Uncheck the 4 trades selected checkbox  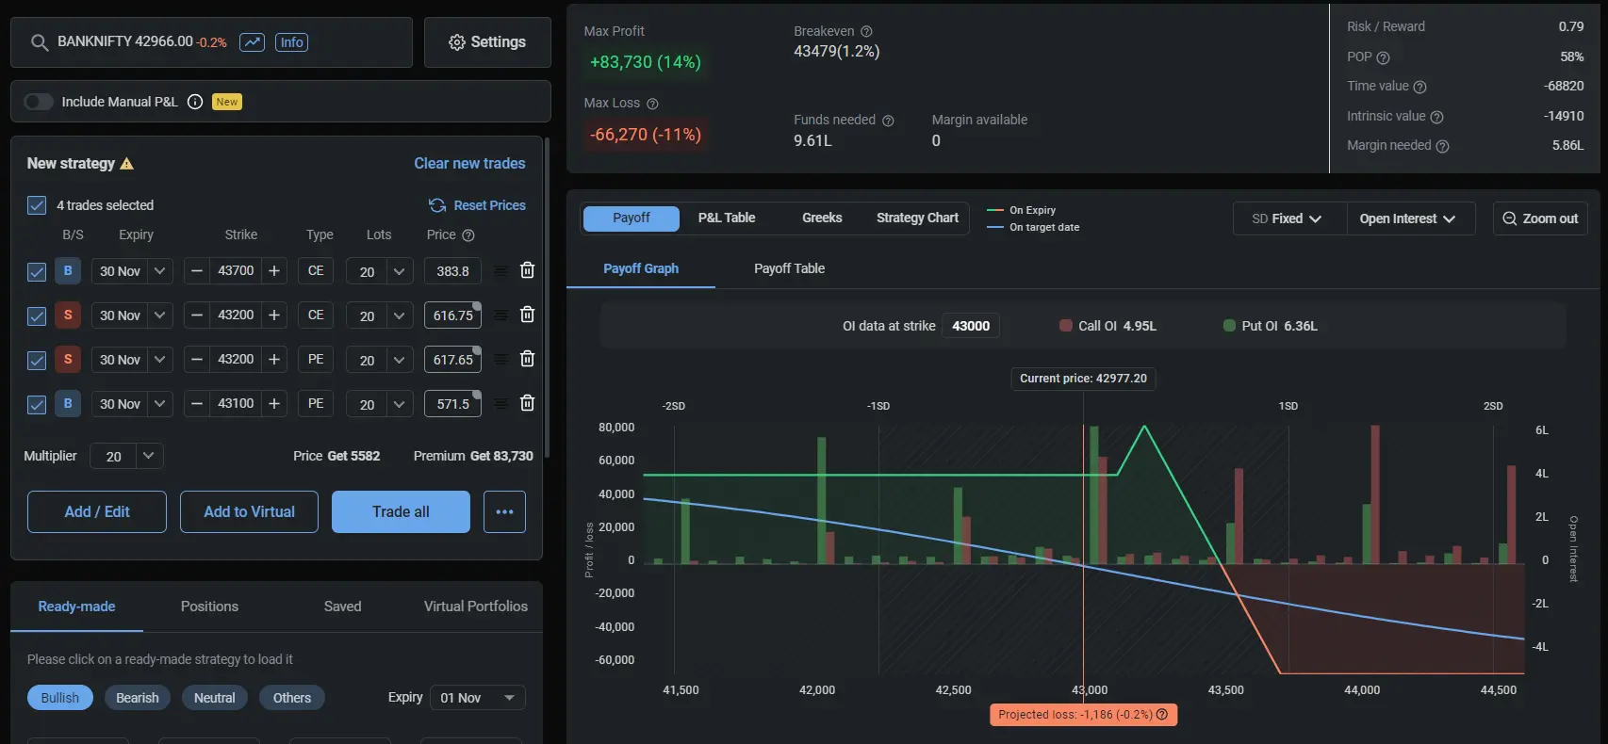coord(37,205)
